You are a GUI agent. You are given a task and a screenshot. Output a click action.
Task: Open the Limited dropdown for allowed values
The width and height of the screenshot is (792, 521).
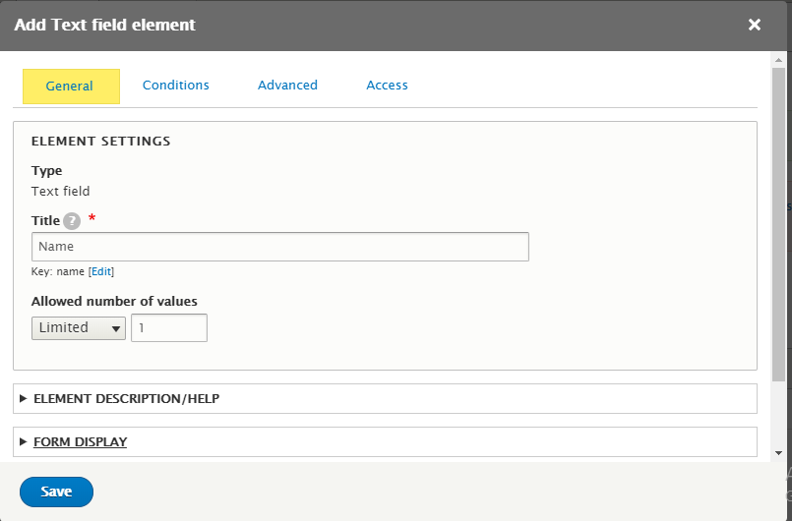tap(79, 328)
